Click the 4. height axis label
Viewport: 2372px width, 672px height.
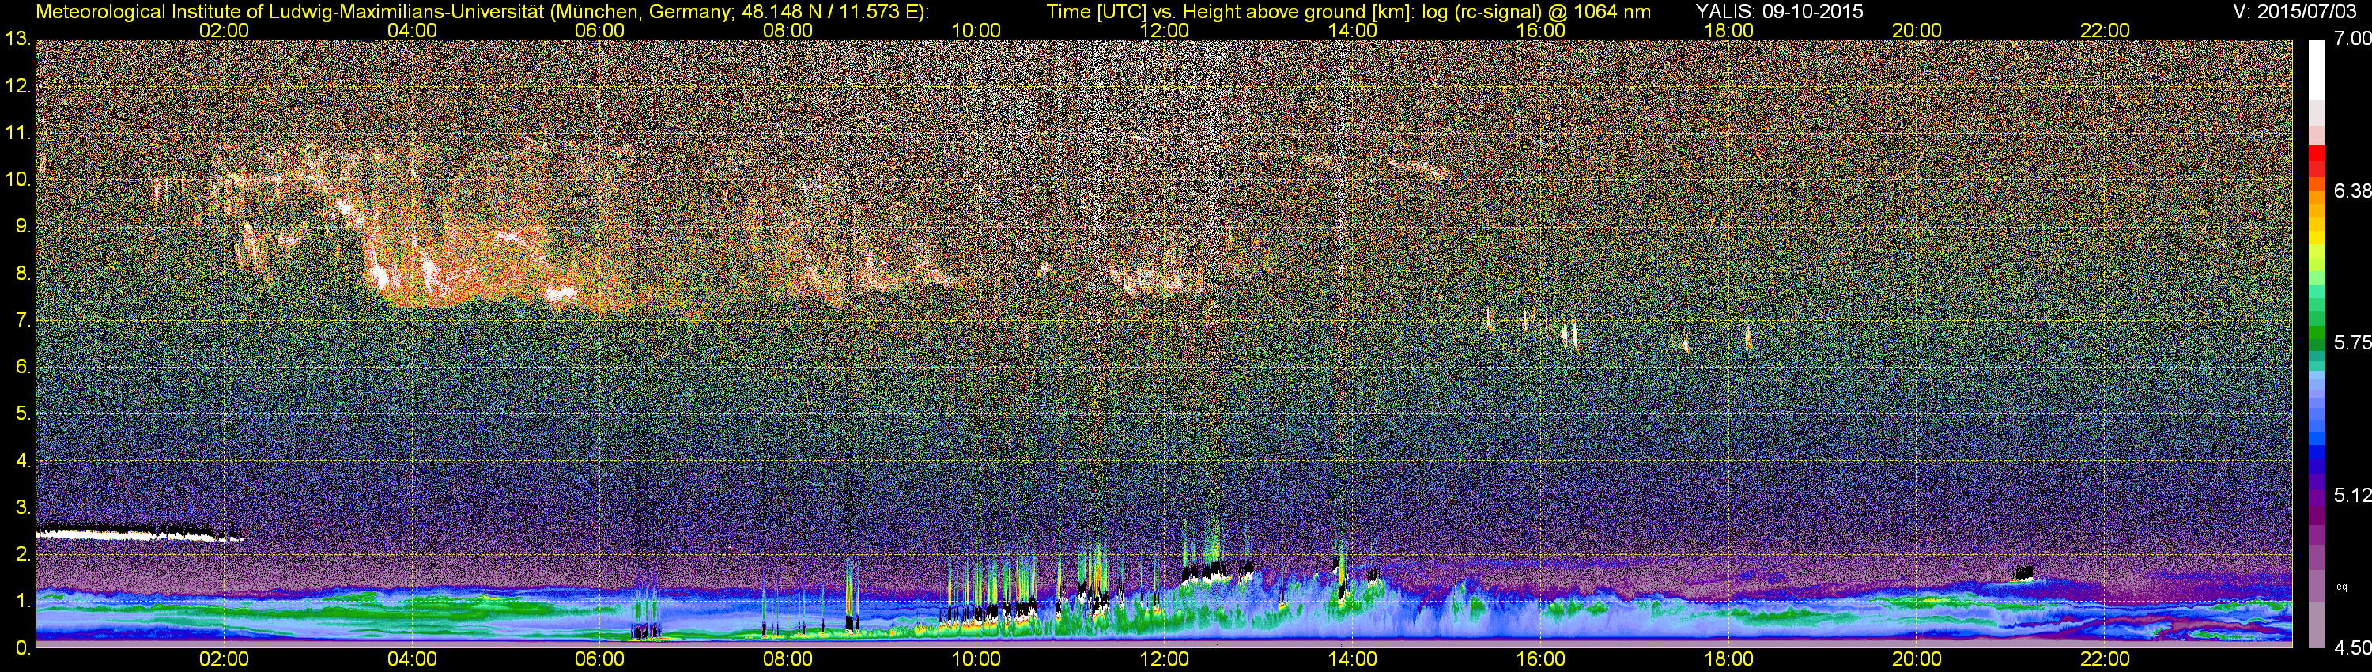point(24,460)
